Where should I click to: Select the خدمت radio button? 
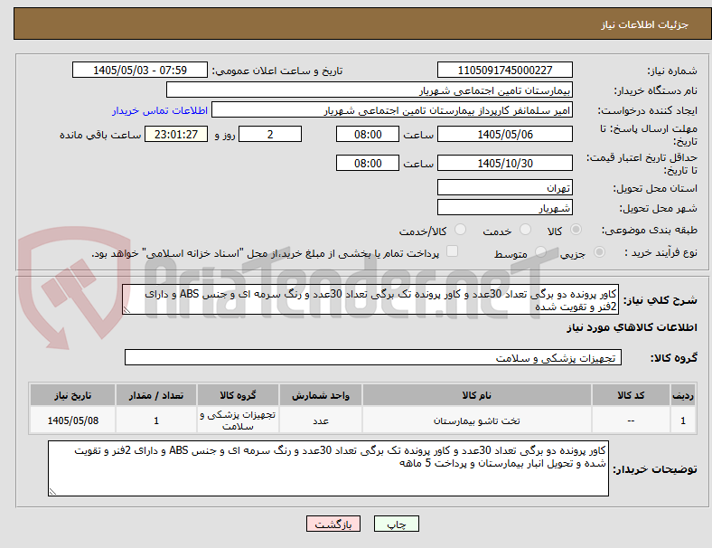click(525, 230)
